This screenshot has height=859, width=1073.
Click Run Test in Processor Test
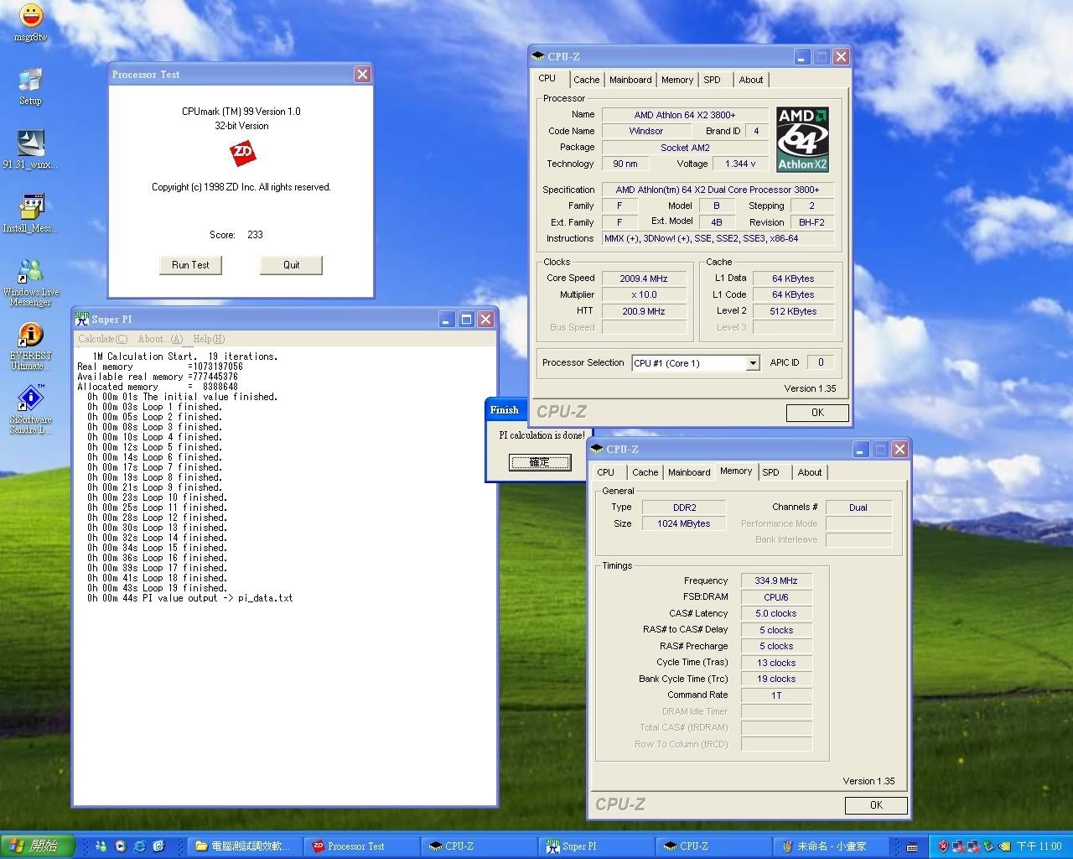tap(190, 265)
